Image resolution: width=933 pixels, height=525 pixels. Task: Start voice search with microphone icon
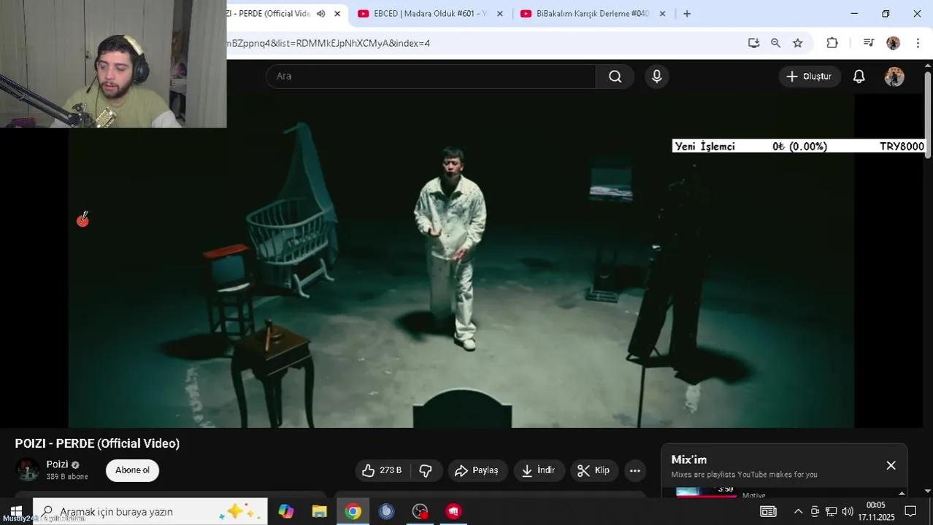[x=657, y=77]
